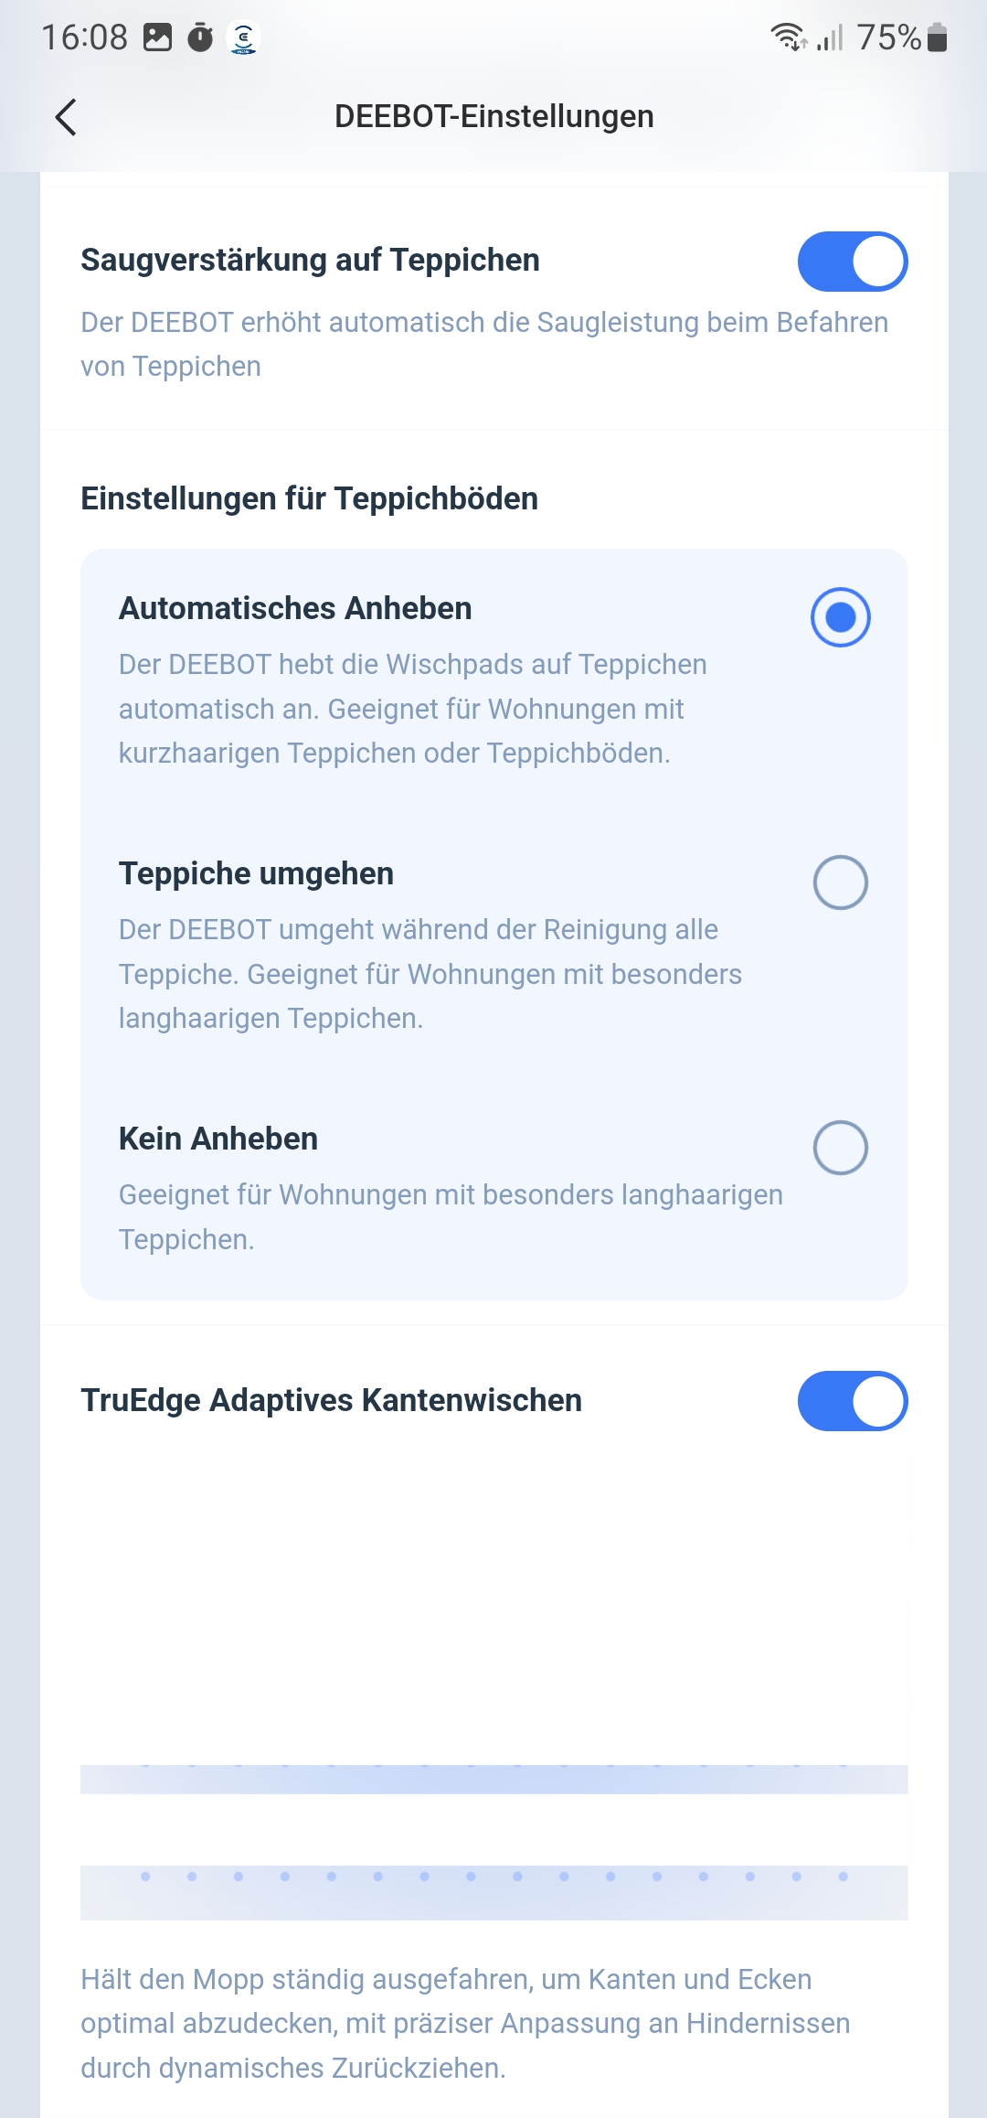Tap the Automatisches Anheben option title
Image resolution: width=987 pixels, height=2118 pixels.
(x=295, y=608)
